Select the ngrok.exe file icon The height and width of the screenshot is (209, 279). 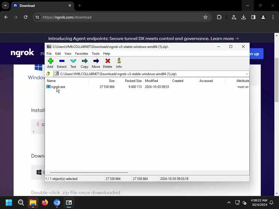pyautogui.click(x=48, y=87)
